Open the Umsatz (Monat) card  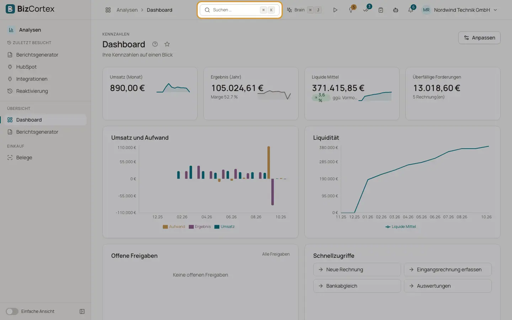(x=150, y=94)
